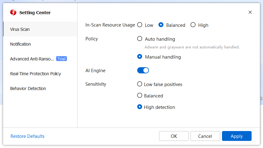Choose Auto handling policy

[x=140, y=39]
